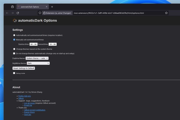Click the 'Extension (a...eme Changer)' label
This screenshot has height=120, width=180.
click(x=58, y=13)
